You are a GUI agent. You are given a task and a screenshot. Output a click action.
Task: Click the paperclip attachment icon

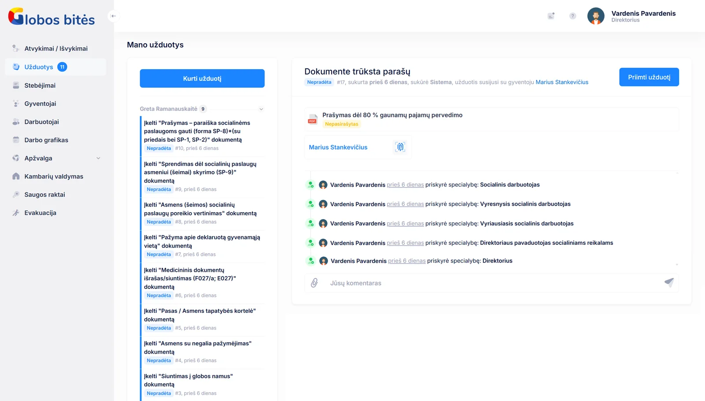coord(314,283)
